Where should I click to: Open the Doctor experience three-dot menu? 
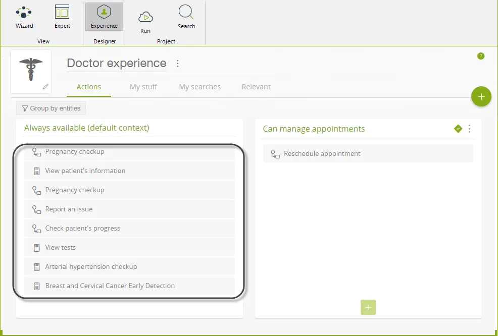(178, 64)
